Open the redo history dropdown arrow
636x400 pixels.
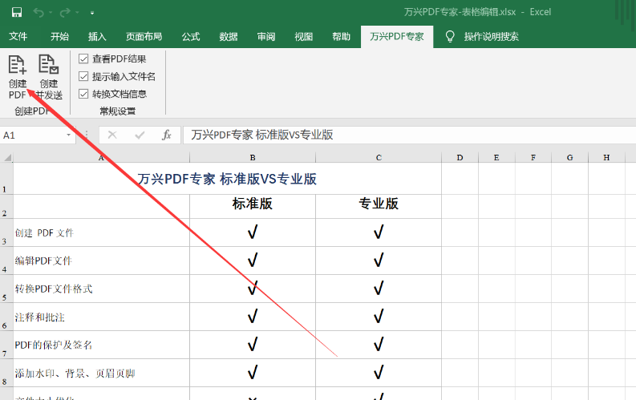point(78,13)
